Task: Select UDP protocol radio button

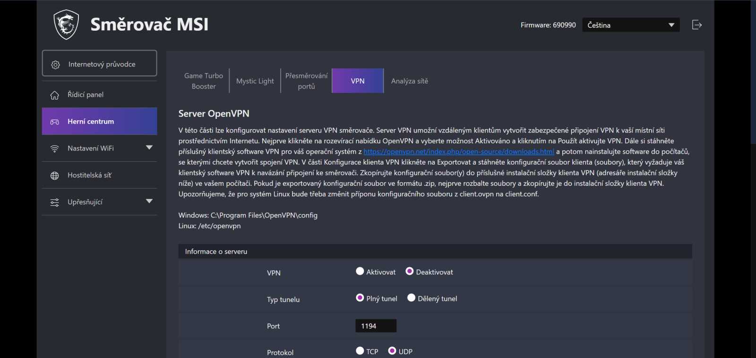Action: pyautogui.click(x=392, y=351)
